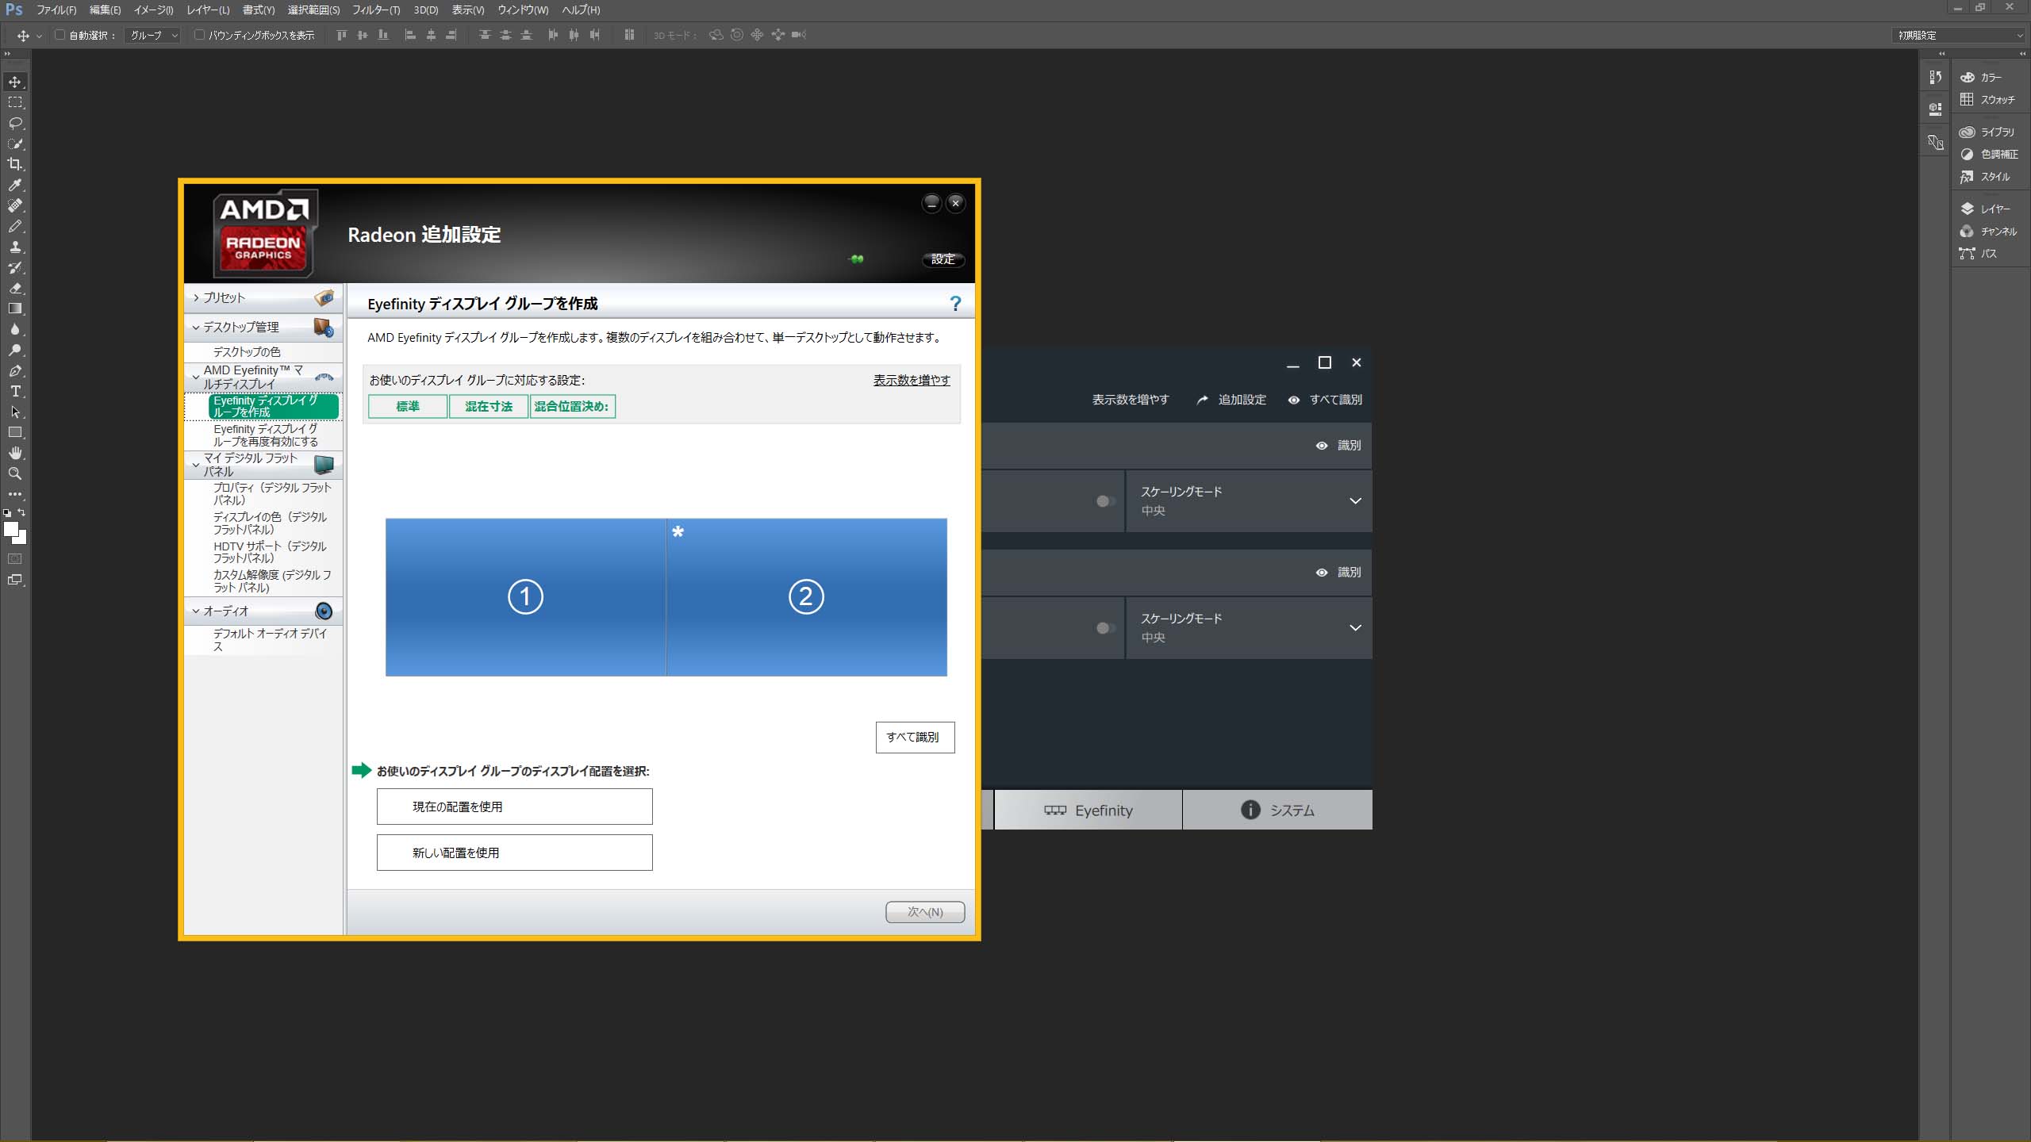Click the 標準 layout button

[x=408, y=407]
